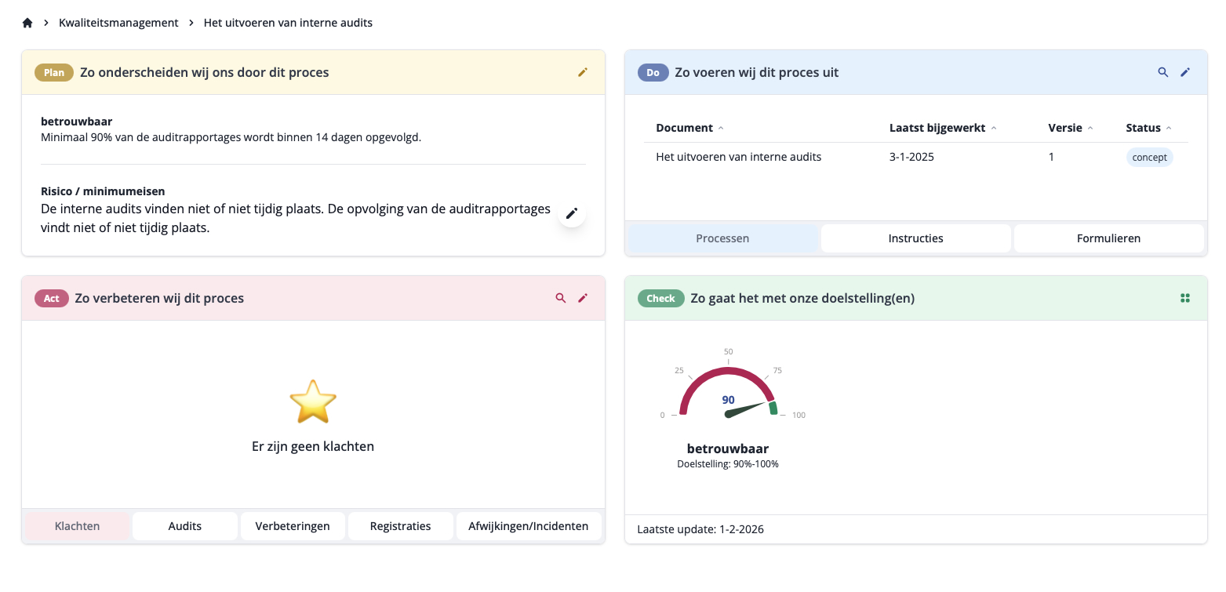The width and height of the screenshot is (1226, 592).
Task: Edit the Risico / minimumeisen text
Action: tap(572, 213)
